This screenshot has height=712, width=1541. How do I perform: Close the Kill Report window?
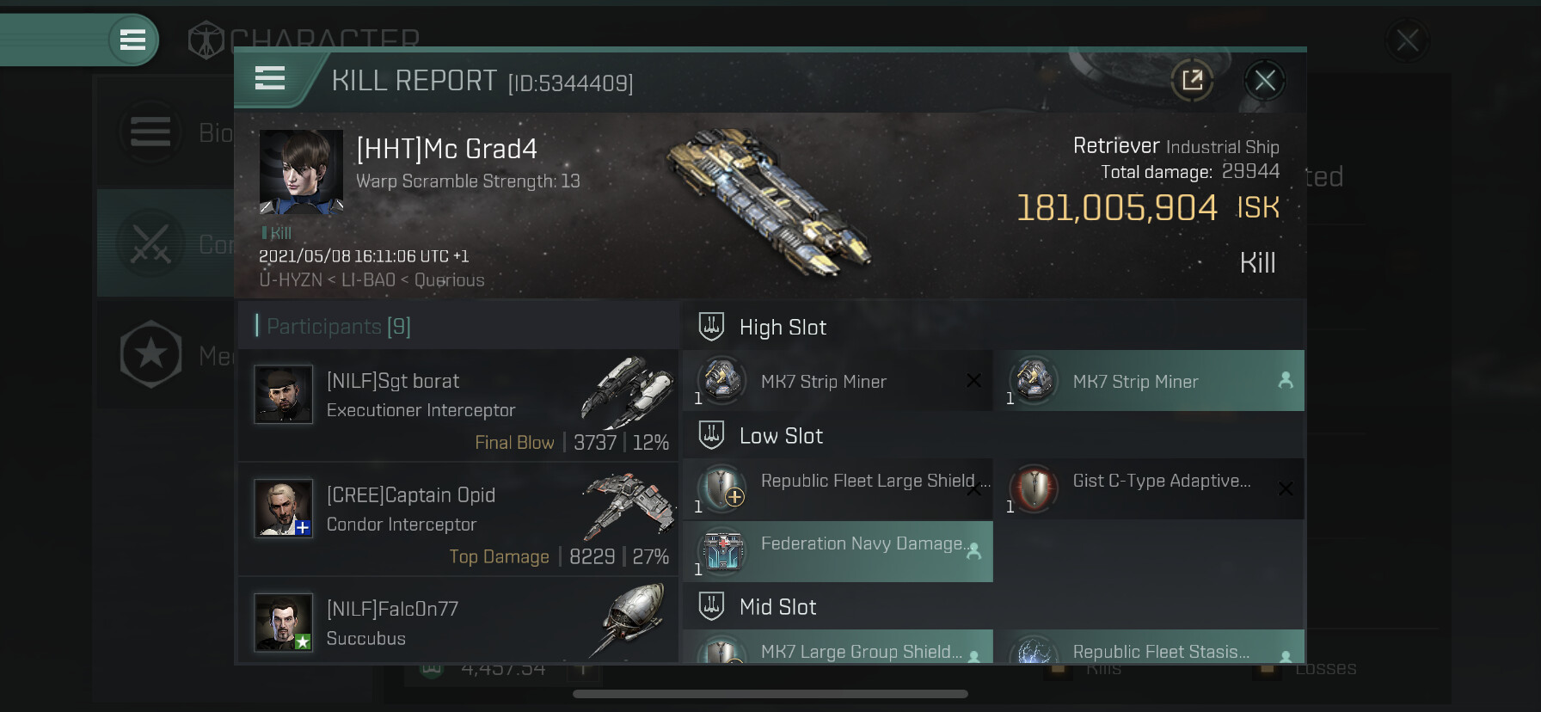click(x=1264, y=81)
